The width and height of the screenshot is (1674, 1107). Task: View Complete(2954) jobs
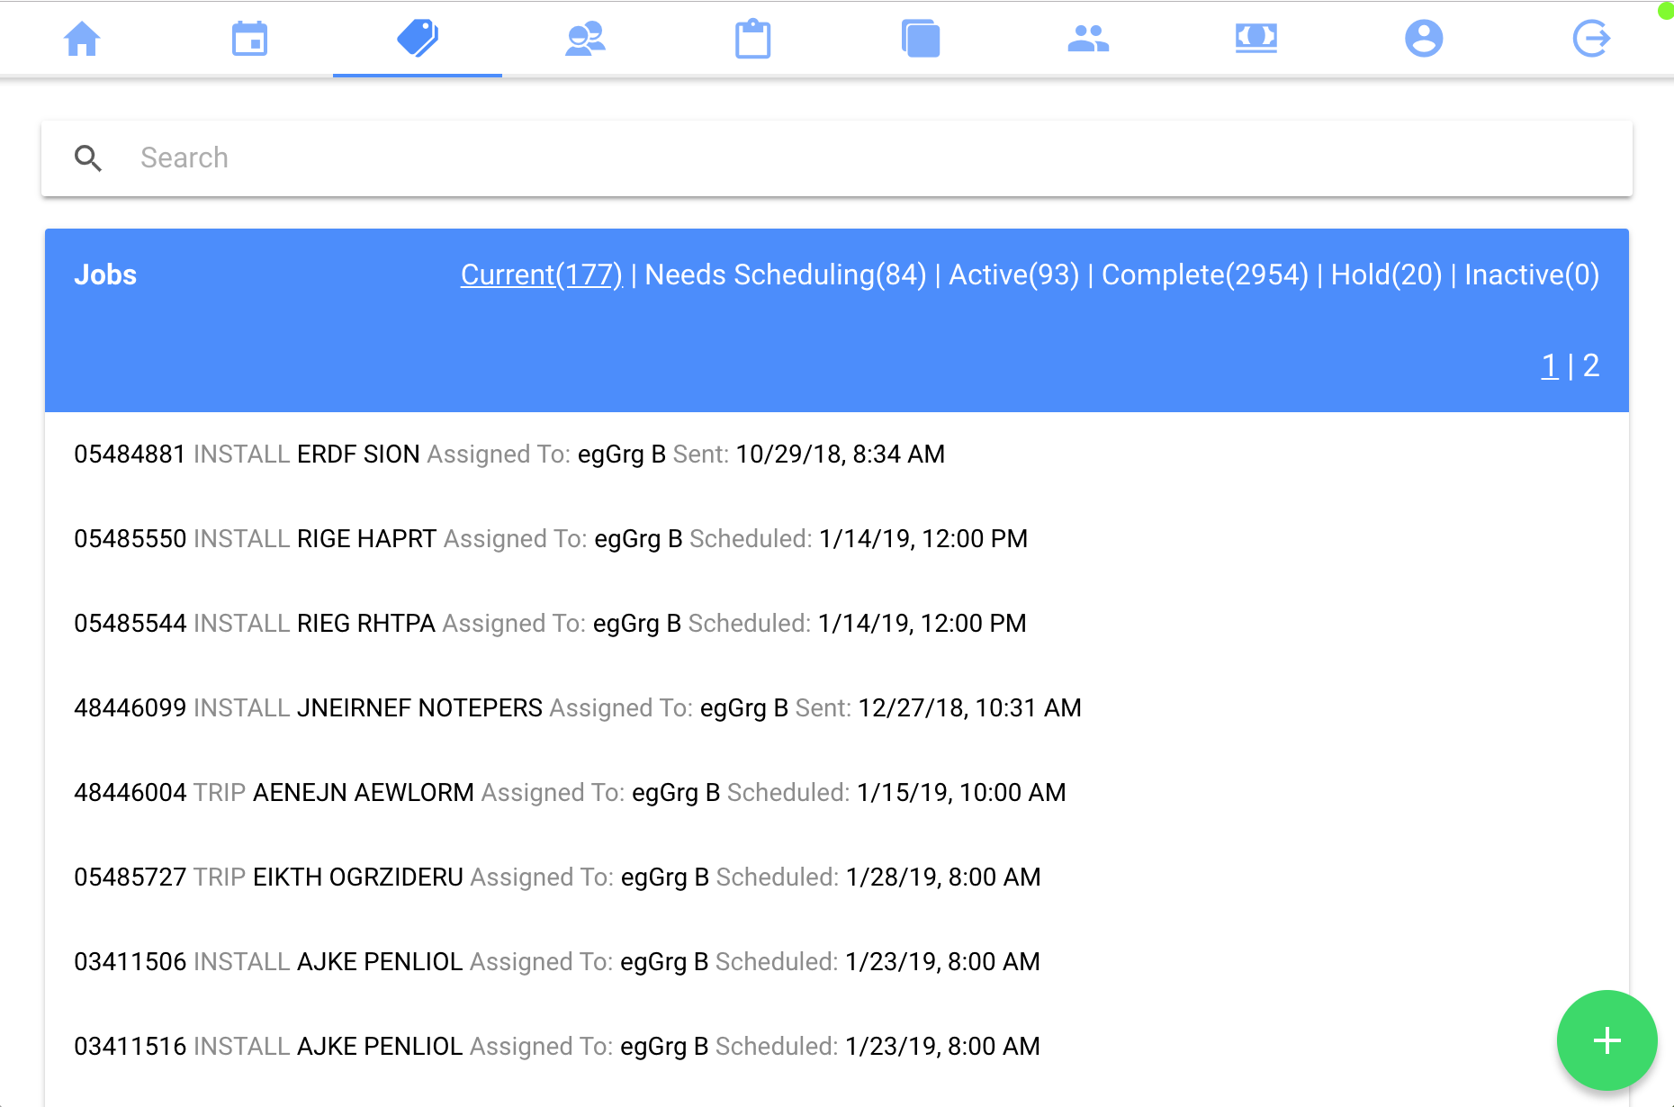coord(1204,274)
